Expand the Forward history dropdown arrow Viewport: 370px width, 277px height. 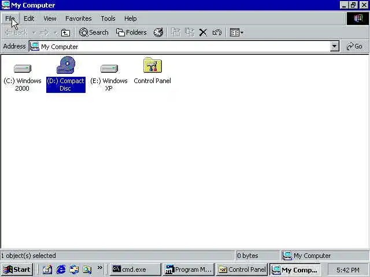click(x=55, y=32)
